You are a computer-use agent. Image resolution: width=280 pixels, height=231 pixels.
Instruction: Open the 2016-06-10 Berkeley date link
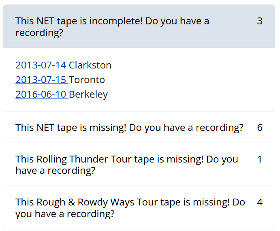pyautogui.click(x=41, y=94)
